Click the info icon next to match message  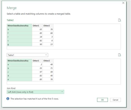[x=8, y=99]
